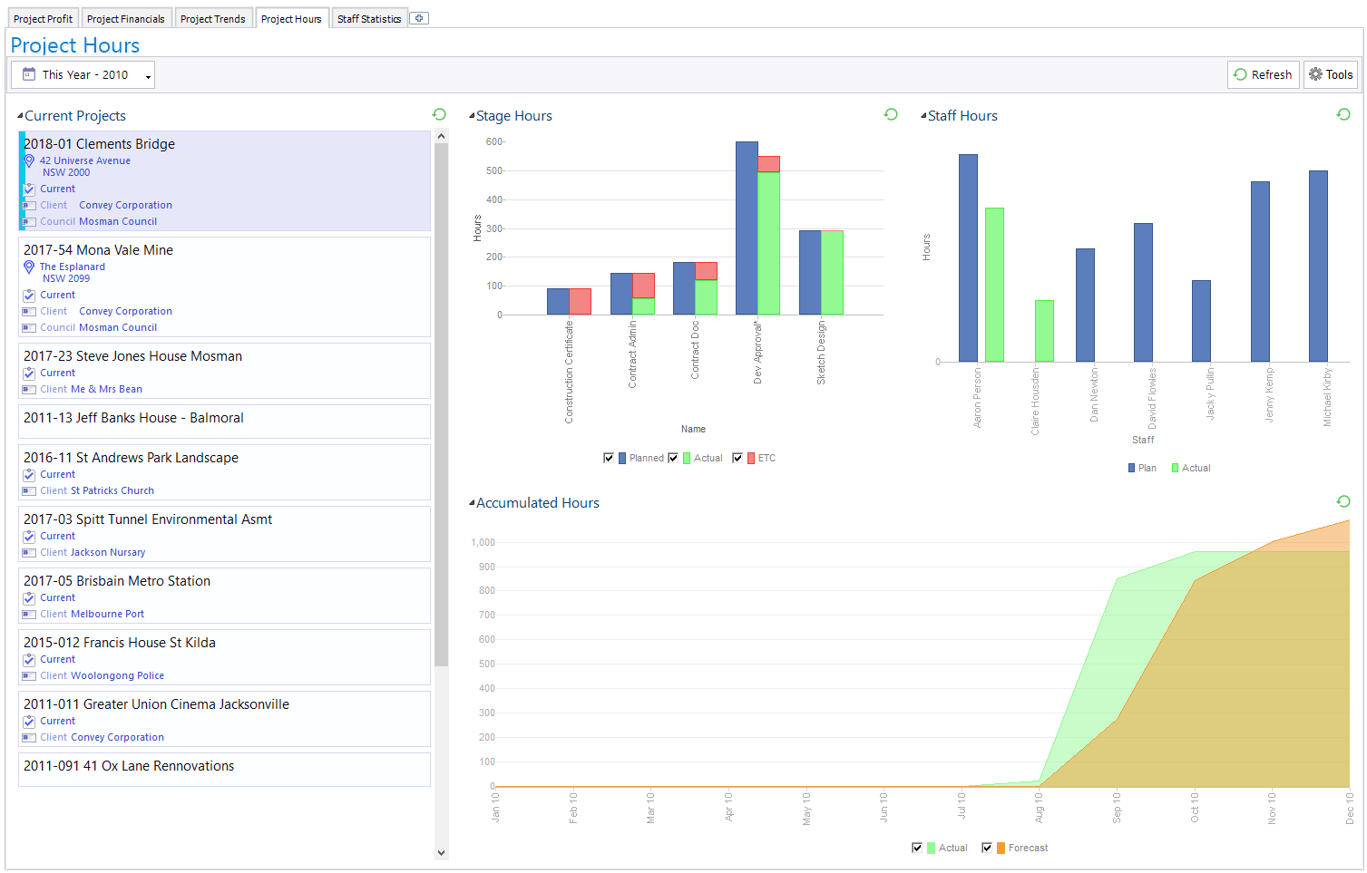Toggle the Current checkbox on Steve Jones House Mosman

pyautogui.click(x=29, y=373)
